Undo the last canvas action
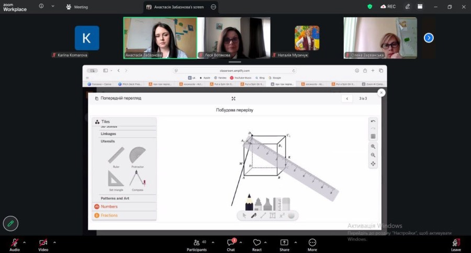471x253 pixels. (373, 121)
